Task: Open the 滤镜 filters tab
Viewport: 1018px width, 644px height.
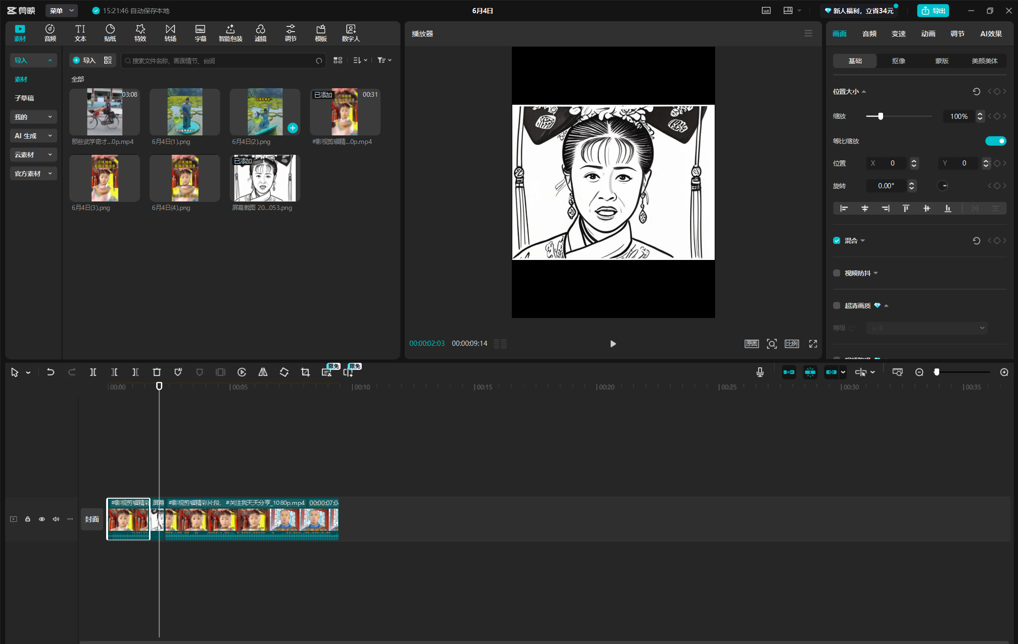Action: (260, 33)
